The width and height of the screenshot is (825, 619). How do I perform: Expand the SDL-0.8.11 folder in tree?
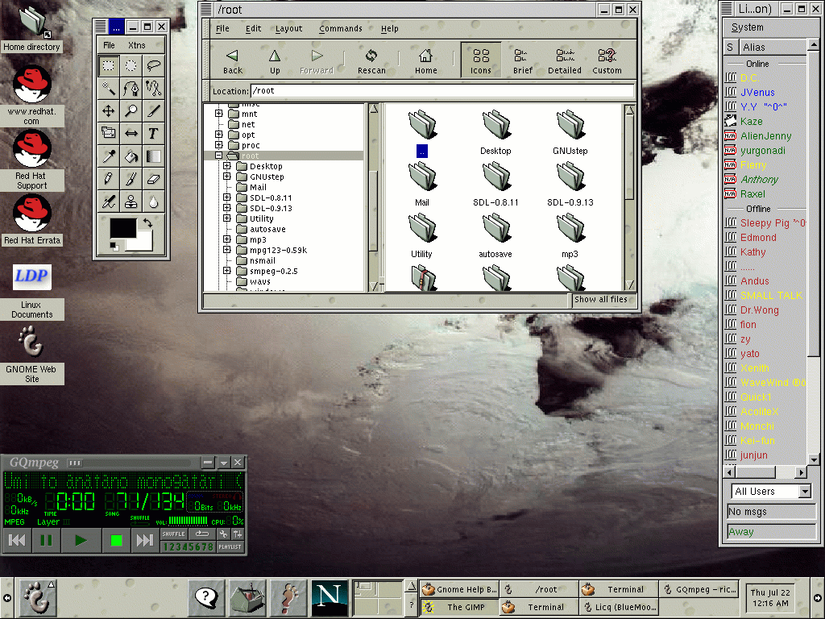click(x=227, y=197)
